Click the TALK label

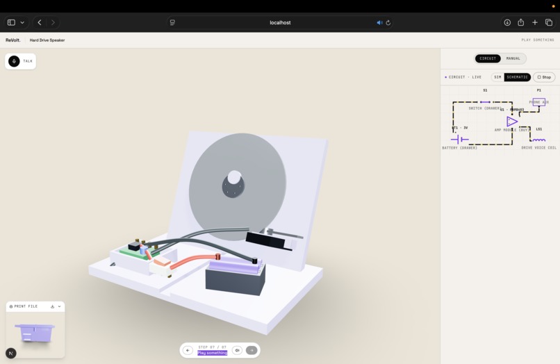28,61
